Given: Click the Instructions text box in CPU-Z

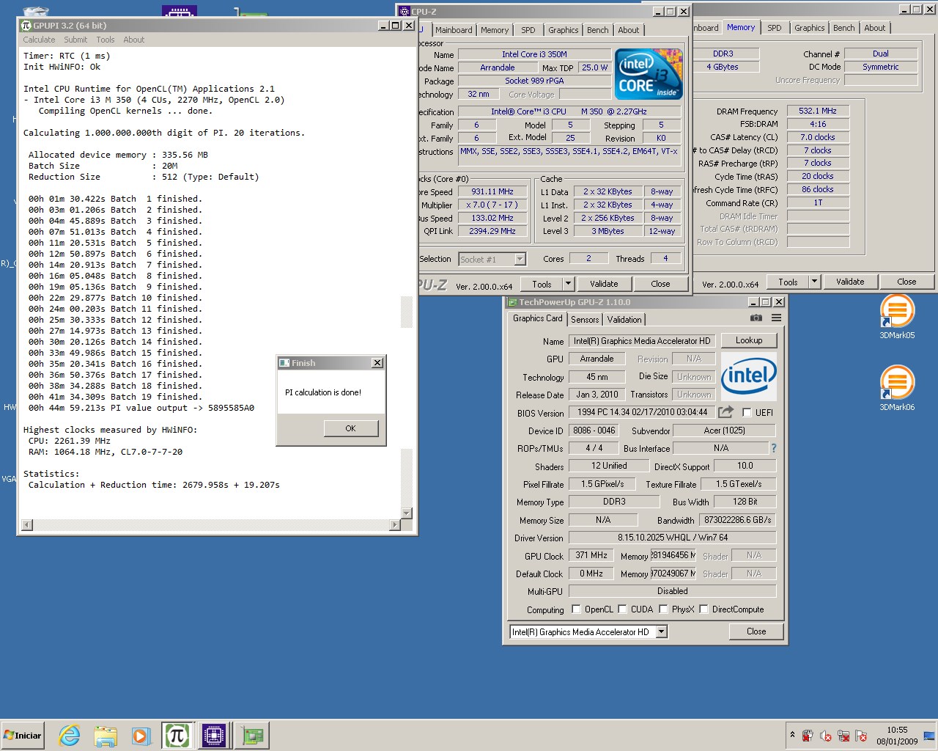Looking at the screenshot, I should 569,155.
